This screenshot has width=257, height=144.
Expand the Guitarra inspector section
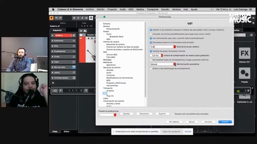click(x=53, y=35)
